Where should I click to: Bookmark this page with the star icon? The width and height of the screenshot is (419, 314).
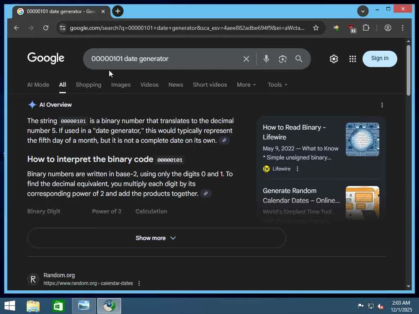coord(316,28)
